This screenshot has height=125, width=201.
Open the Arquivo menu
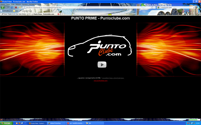[3, 4]
